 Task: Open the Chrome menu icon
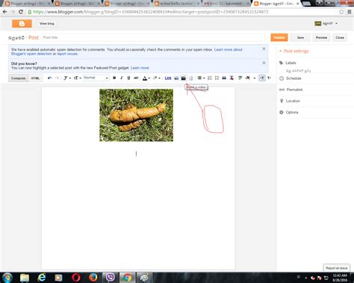pos(350,12)
